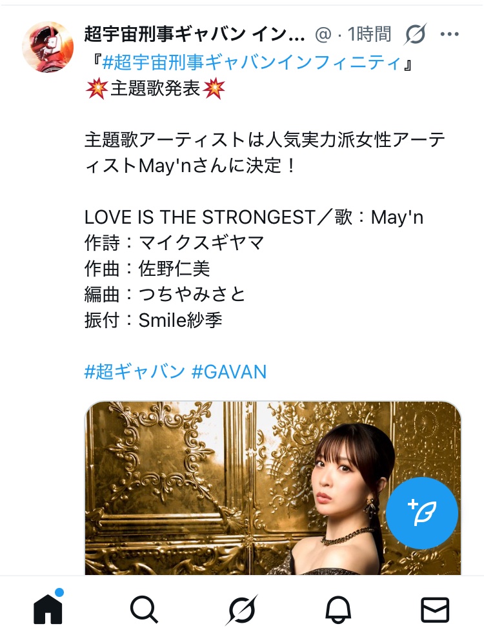Tap the floating compose post button
Screen dimensions: 484x644
[x=422, y=513]
